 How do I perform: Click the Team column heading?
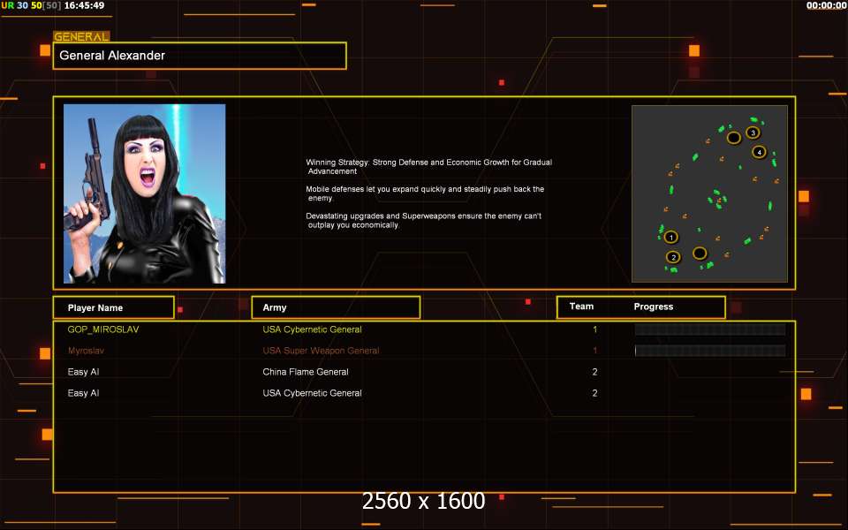581,307
